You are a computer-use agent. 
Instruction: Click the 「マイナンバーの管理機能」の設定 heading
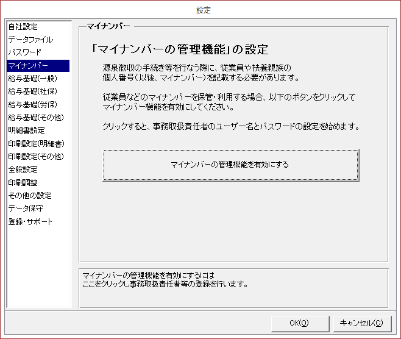[180, 49]
